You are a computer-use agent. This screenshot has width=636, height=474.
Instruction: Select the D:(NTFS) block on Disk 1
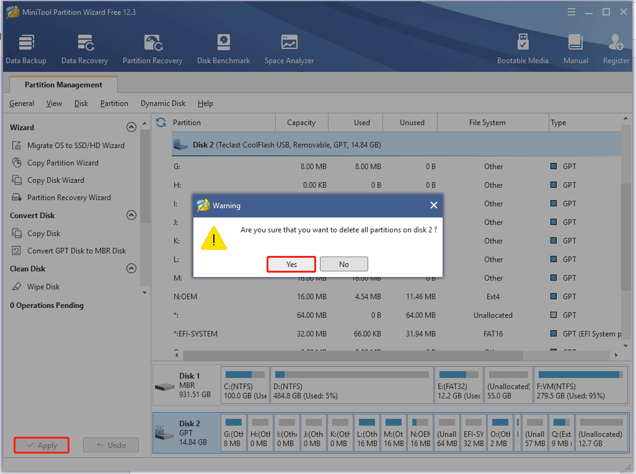[x=352, y=385]
